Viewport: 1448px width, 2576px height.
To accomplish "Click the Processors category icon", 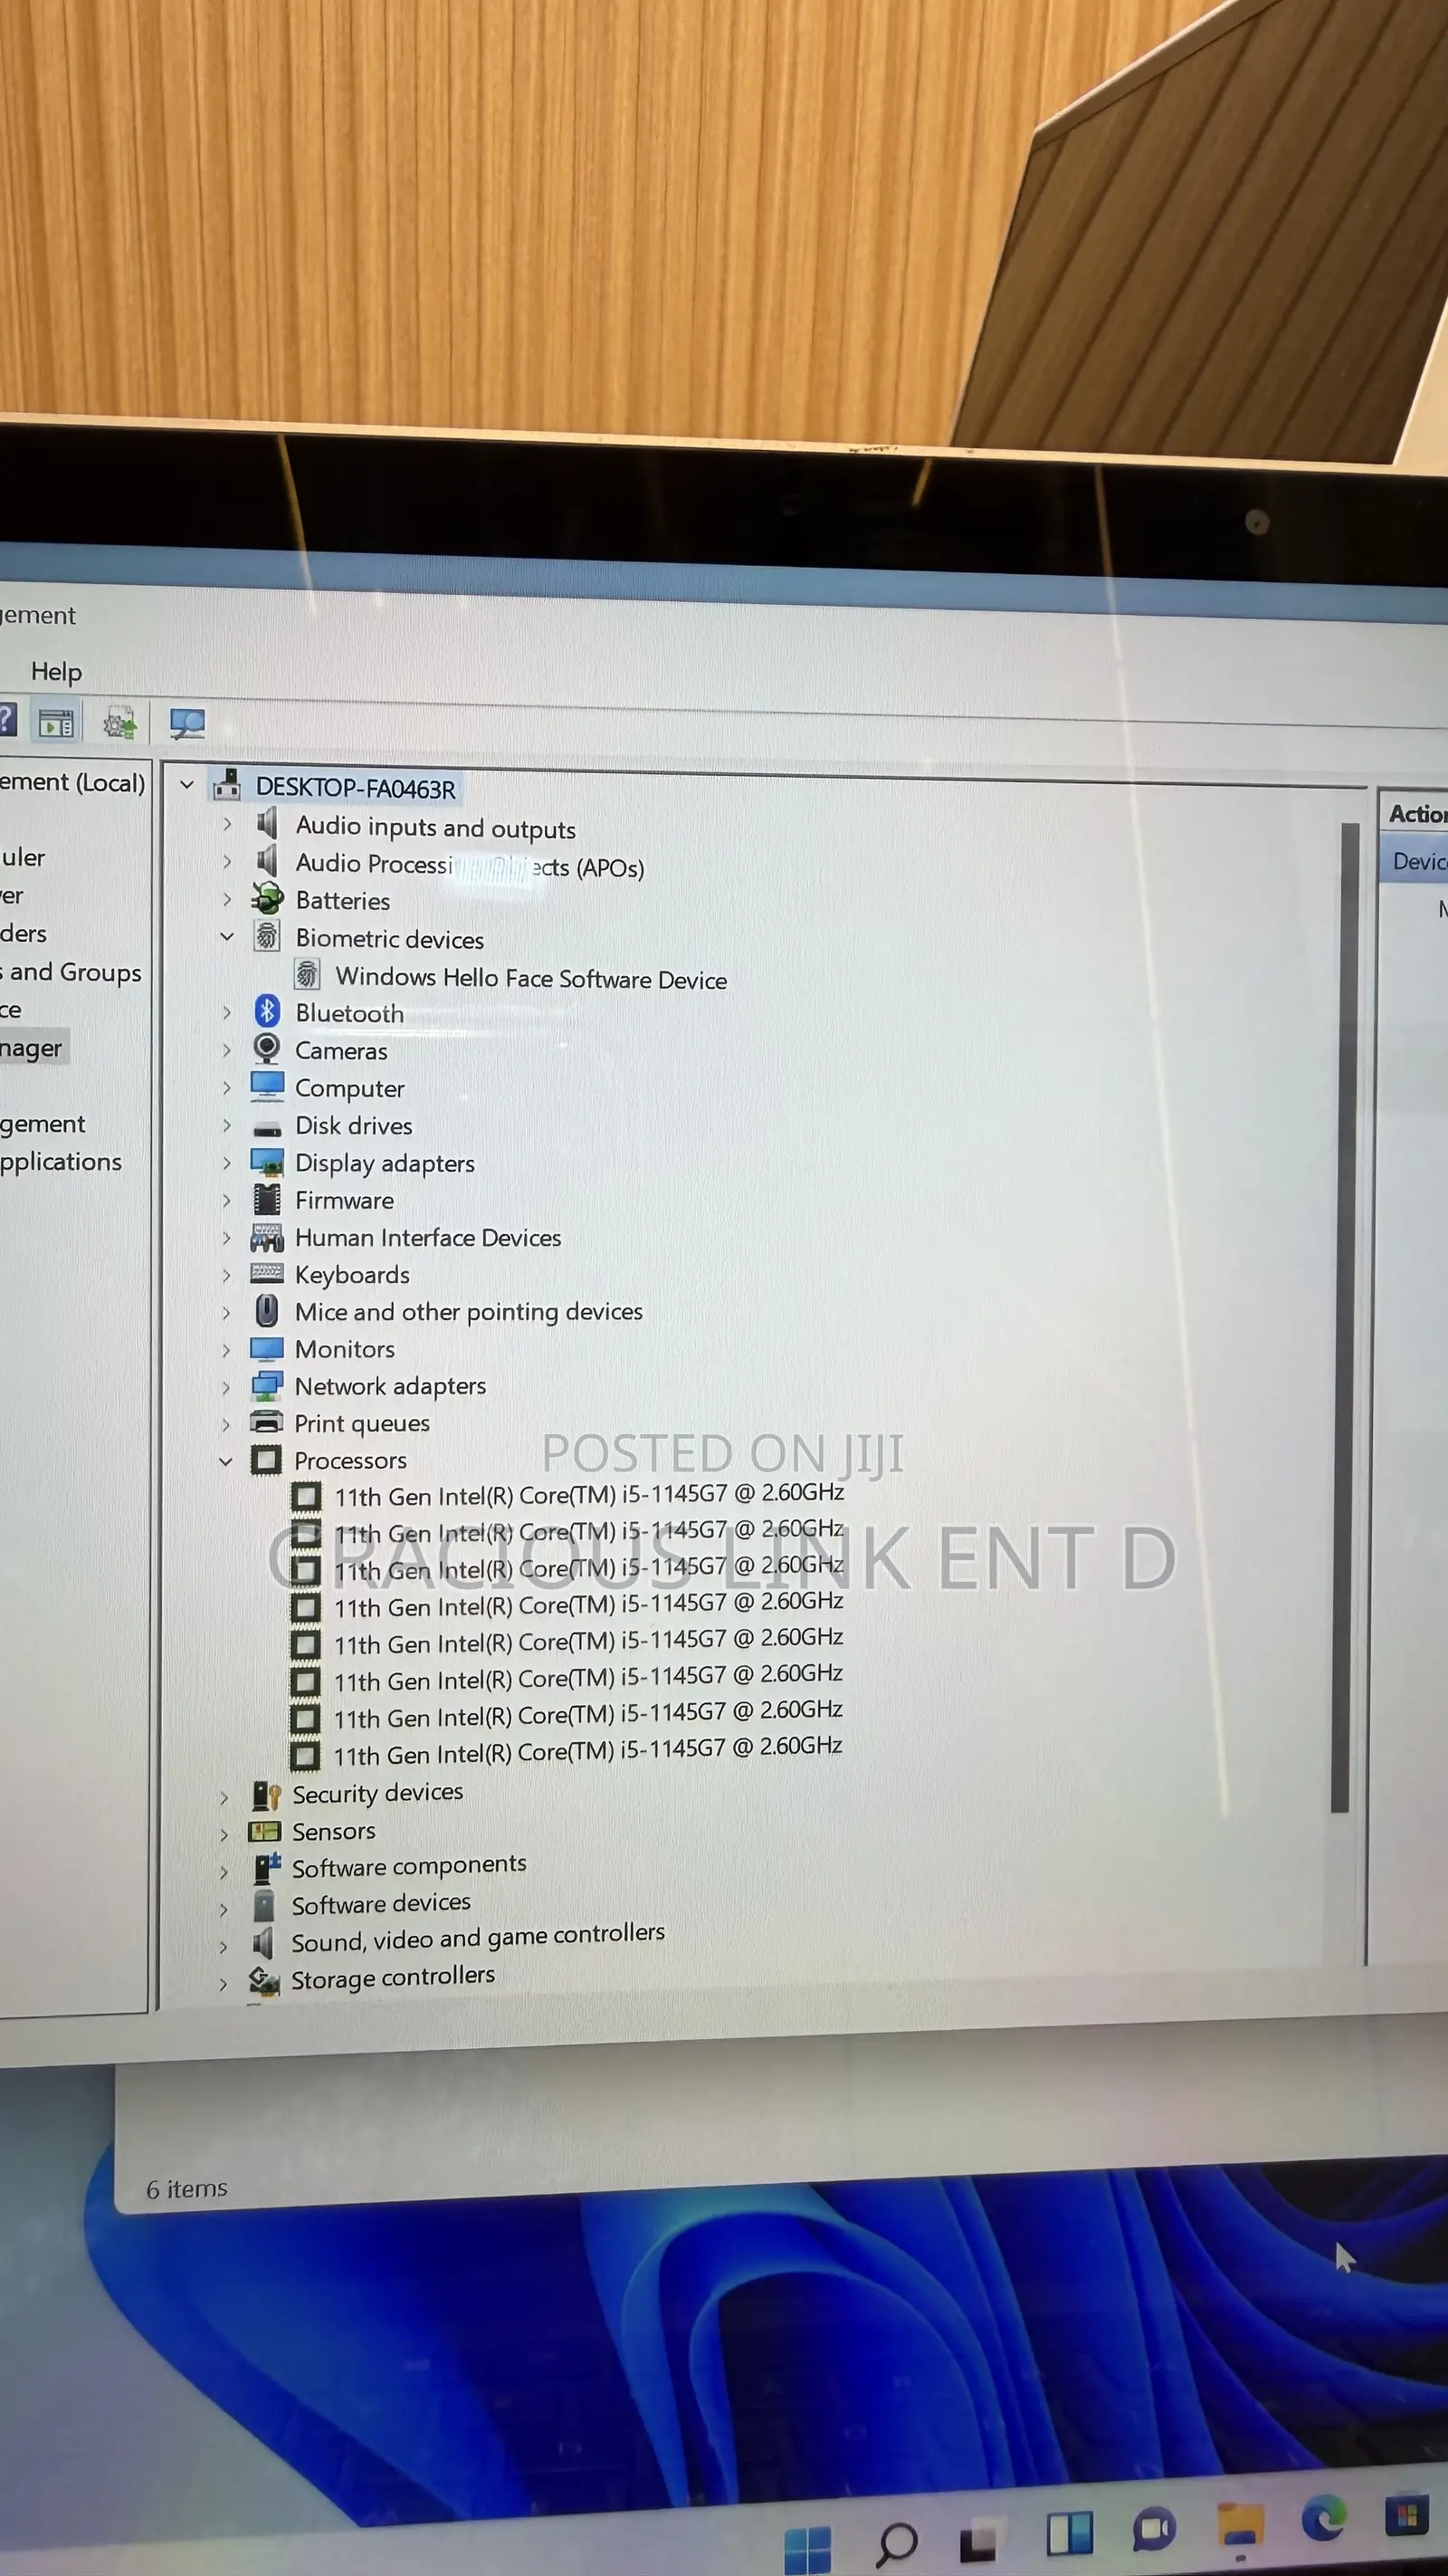I will pos(266,1460).
